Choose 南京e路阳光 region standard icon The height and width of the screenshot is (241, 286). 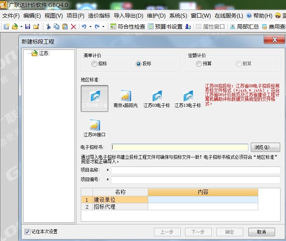pyautogui.click(x=125, y=98)
